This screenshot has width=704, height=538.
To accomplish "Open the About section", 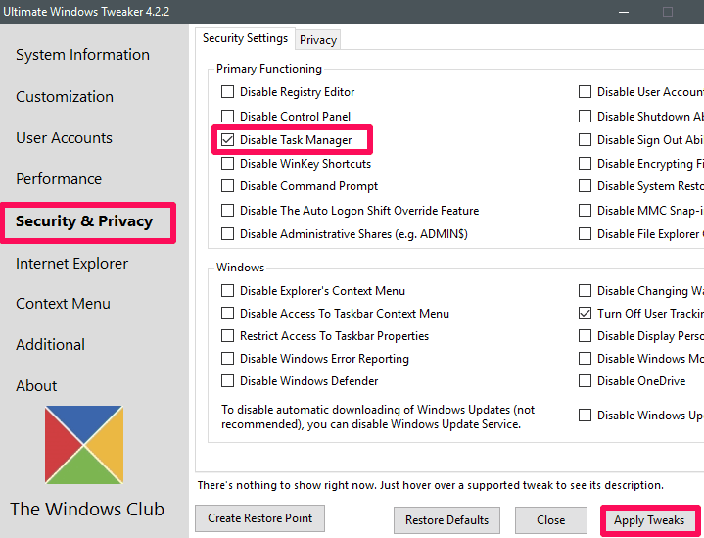I will coord(36,386).
